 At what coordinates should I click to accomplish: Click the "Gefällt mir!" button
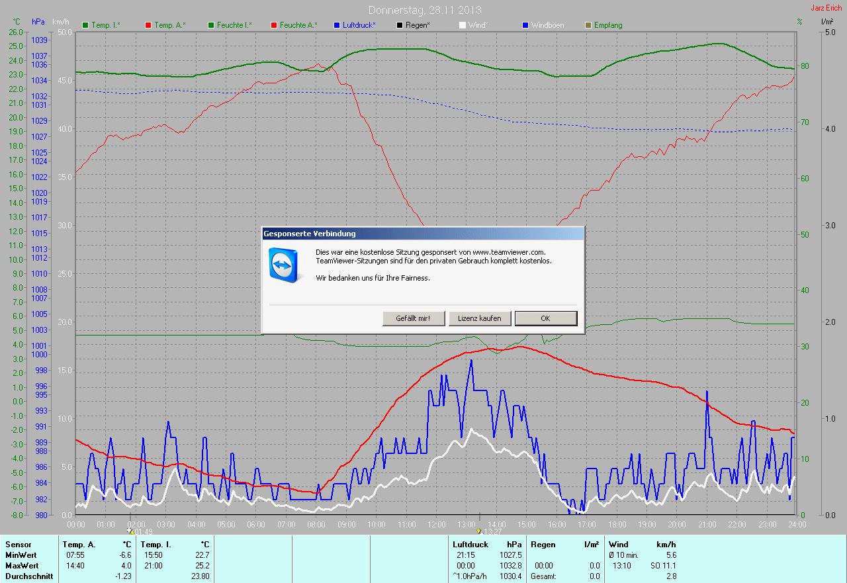click(413, 318)
